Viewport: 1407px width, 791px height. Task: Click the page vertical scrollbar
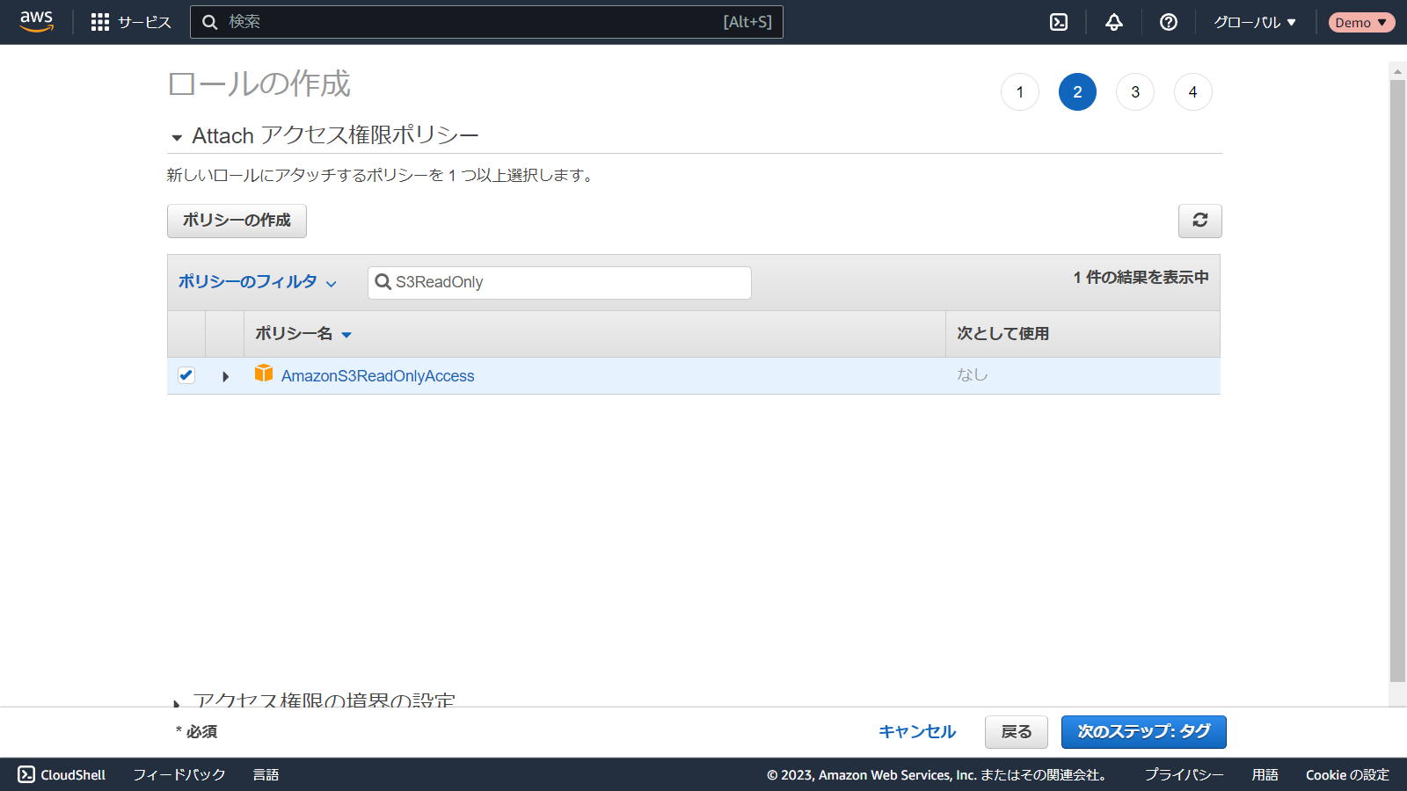click(x=1397, y=378)
